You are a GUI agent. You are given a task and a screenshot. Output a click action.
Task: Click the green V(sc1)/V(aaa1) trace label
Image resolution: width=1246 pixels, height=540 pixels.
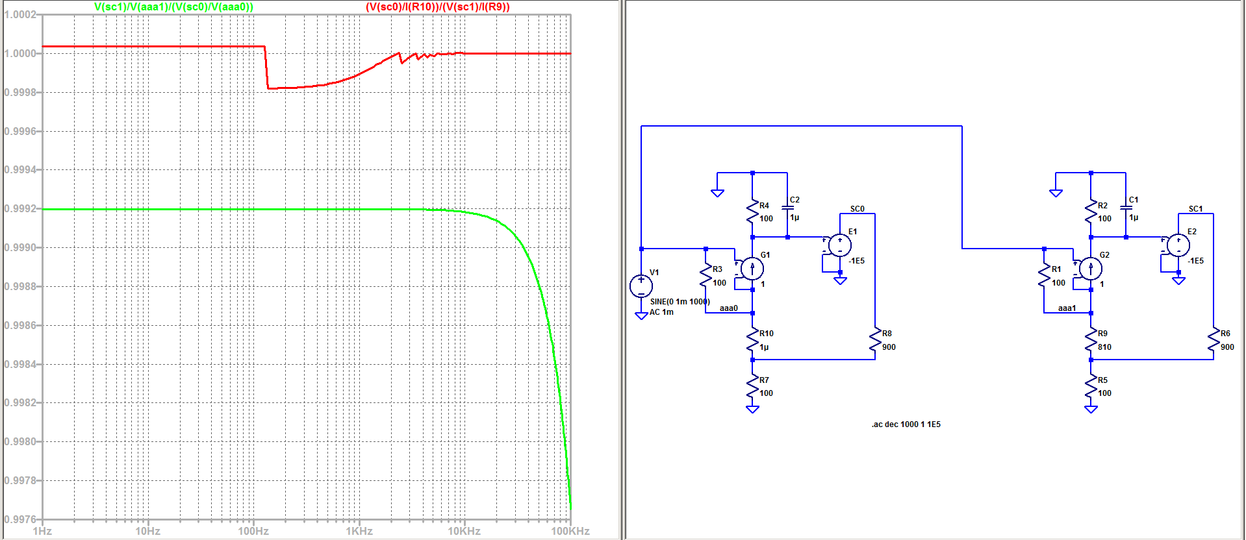coord(173,6)
